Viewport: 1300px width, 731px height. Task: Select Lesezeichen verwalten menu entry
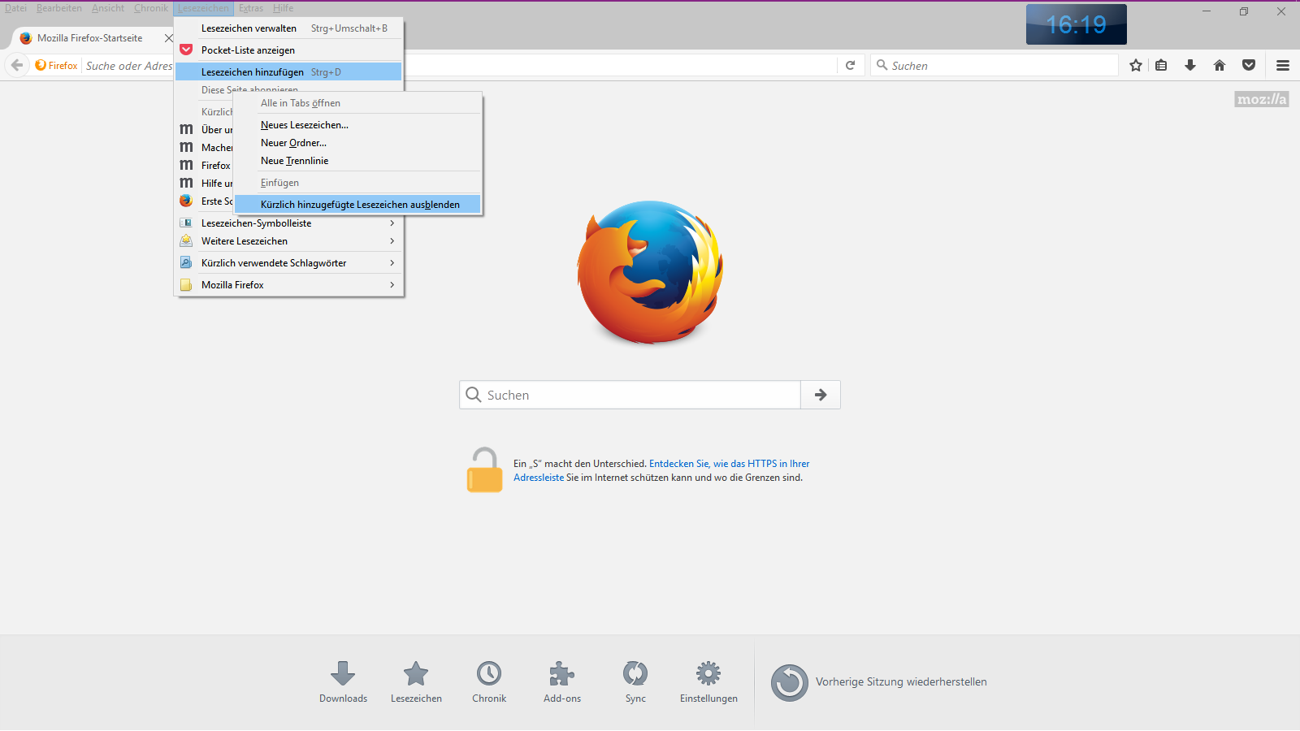(x=288, y=28)
